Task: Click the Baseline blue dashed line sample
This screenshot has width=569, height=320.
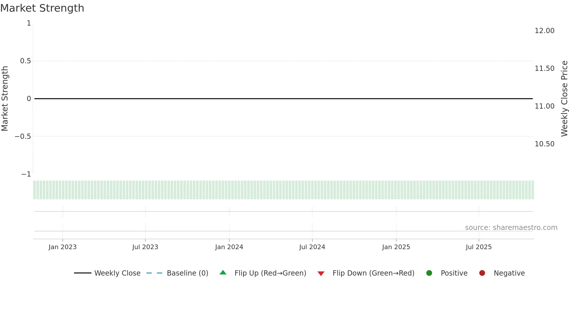Action: (154, 273)
